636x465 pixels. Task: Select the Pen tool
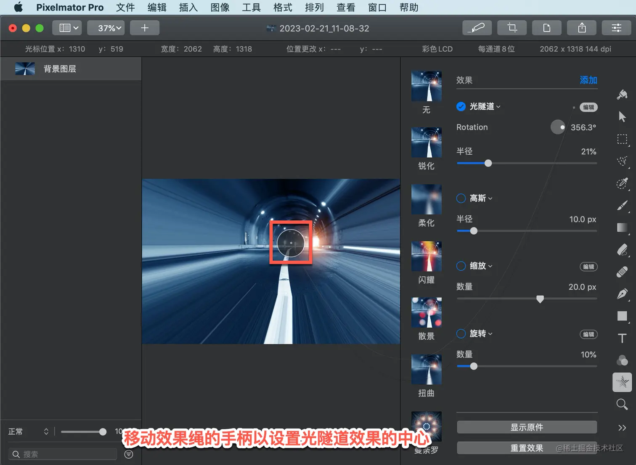coord(622,294)
